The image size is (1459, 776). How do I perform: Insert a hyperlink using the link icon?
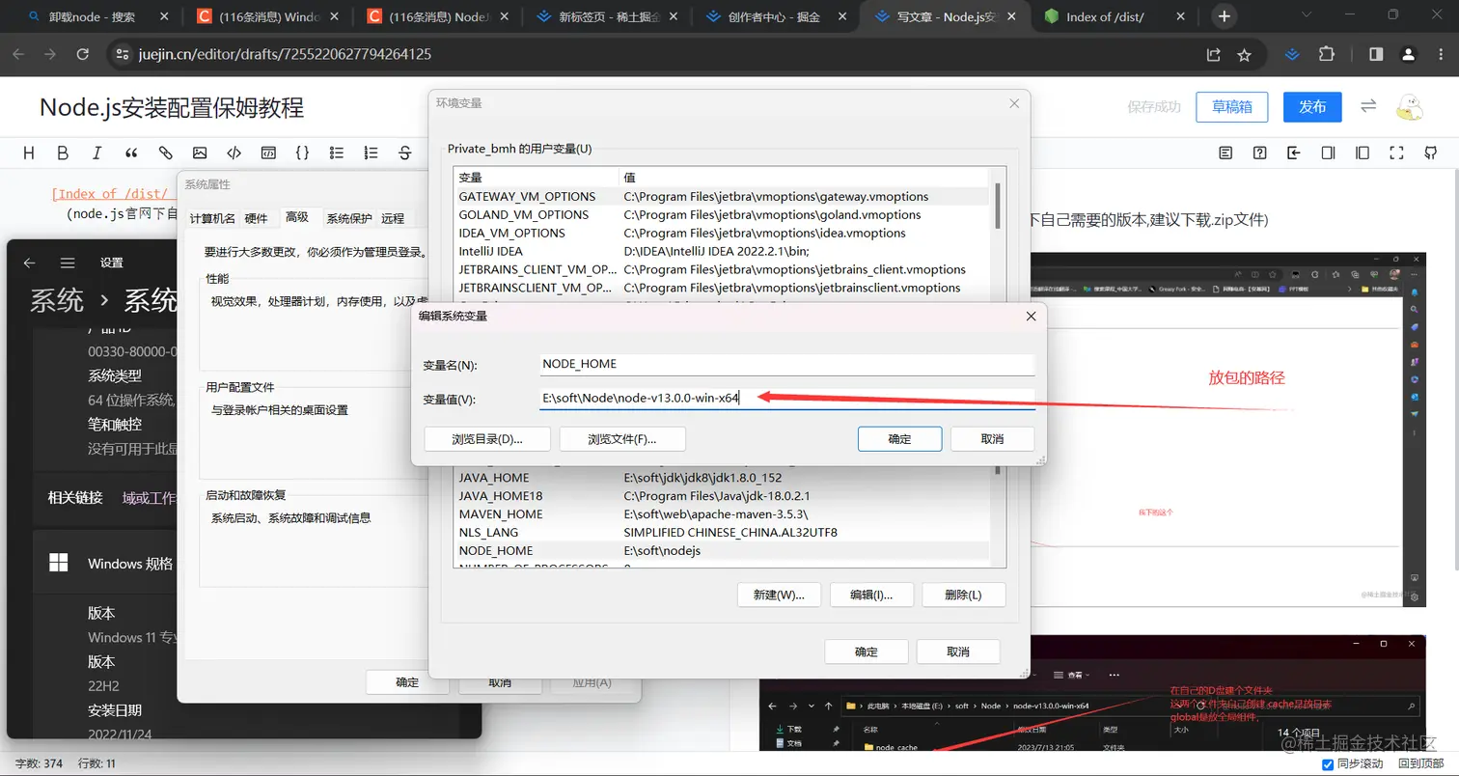[x=165, y=152]
